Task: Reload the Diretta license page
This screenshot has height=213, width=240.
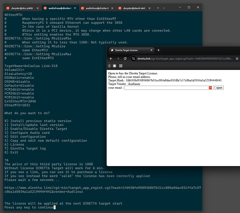Action: [x=125, y=58]
